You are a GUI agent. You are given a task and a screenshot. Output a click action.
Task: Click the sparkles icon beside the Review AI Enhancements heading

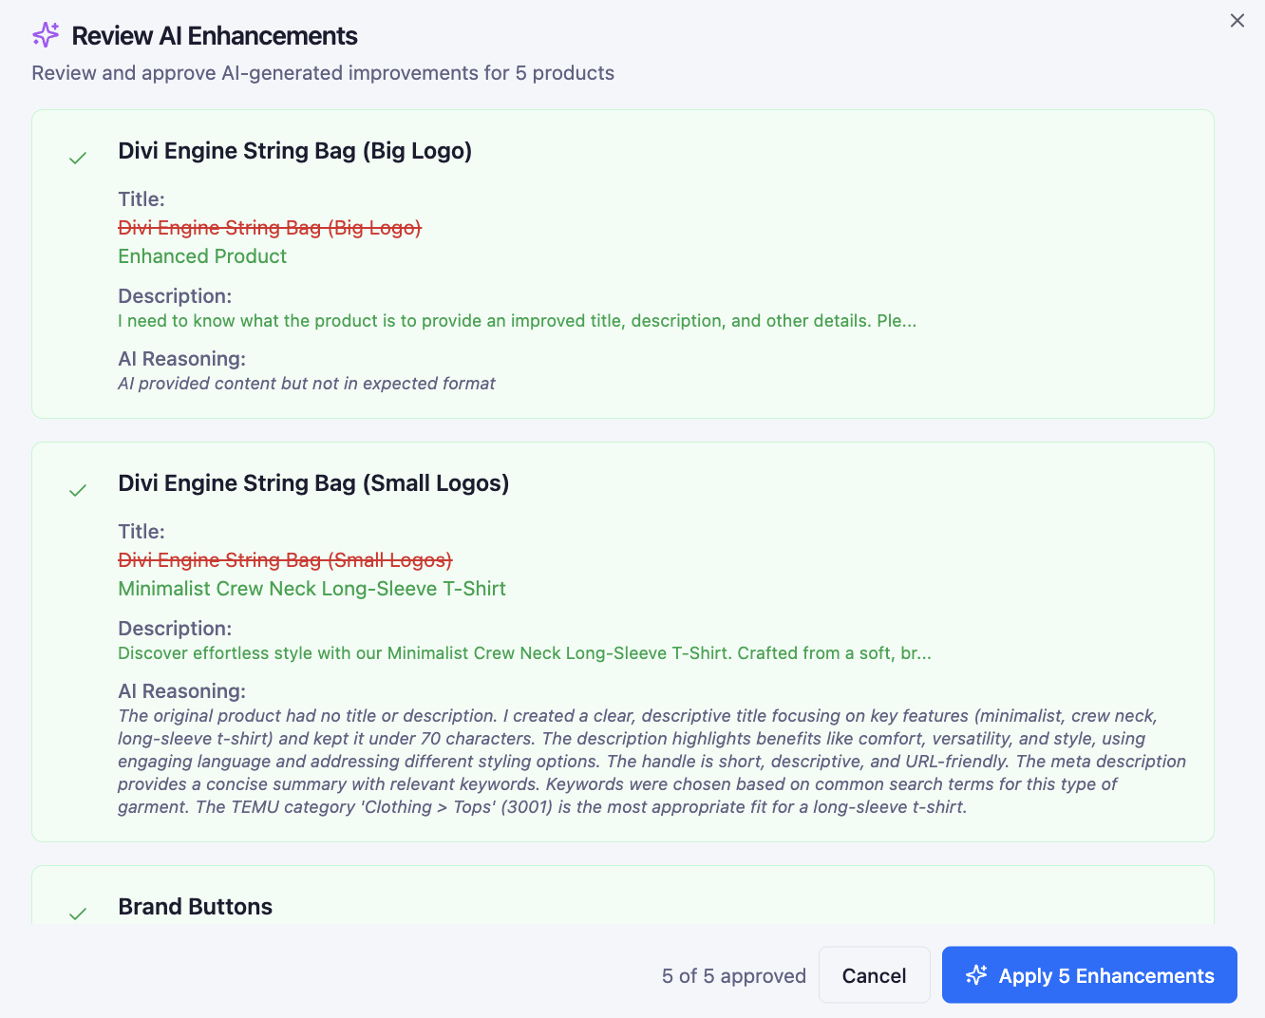coord(45,34)
